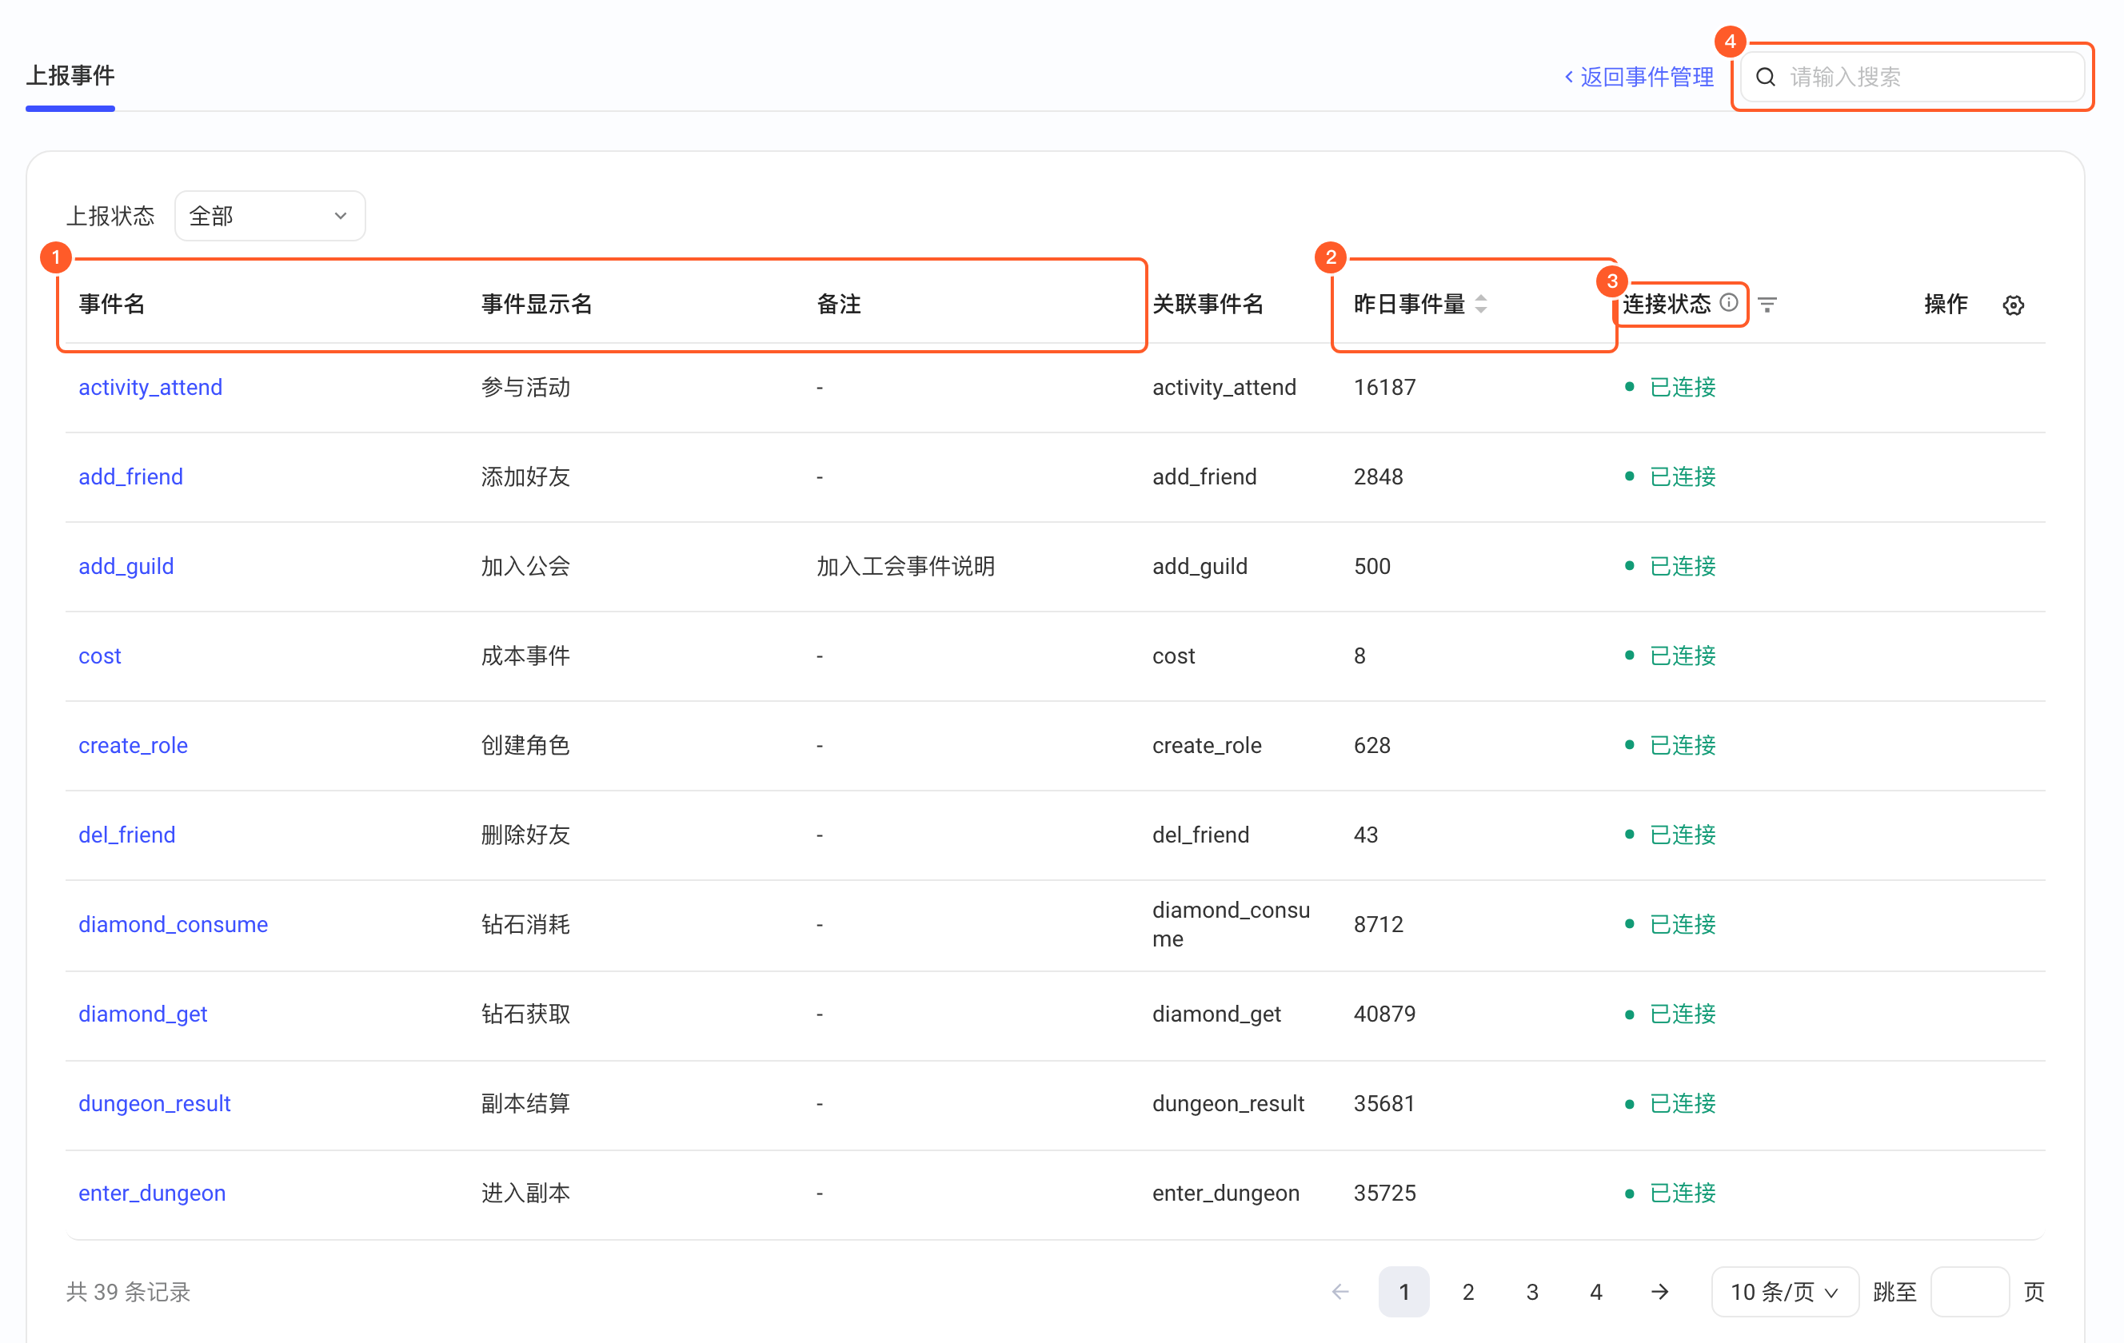Viewport: 2124px width, 1343px height.
Task: Click the search magnifier icon
Action: (1765, 77)
